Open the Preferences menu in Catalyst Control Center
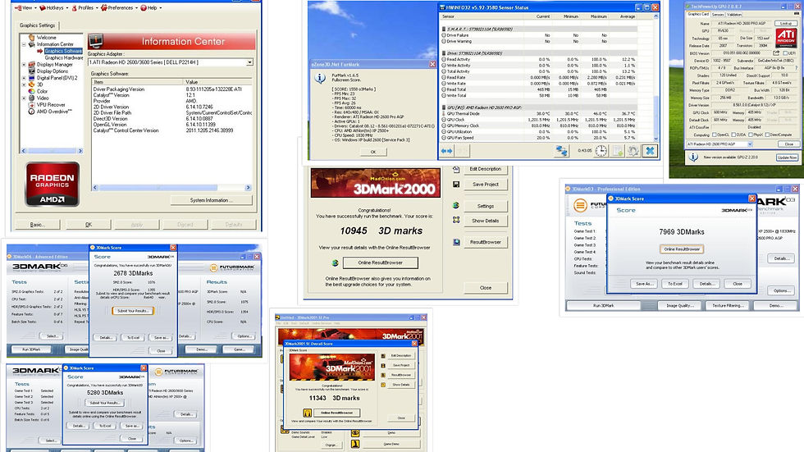804x452 pixels. pyautogui.click(x=119, y=7)
